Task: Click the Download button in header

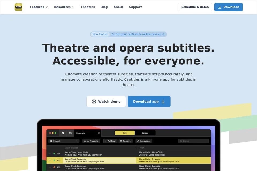Action: [x=228, y=7]
